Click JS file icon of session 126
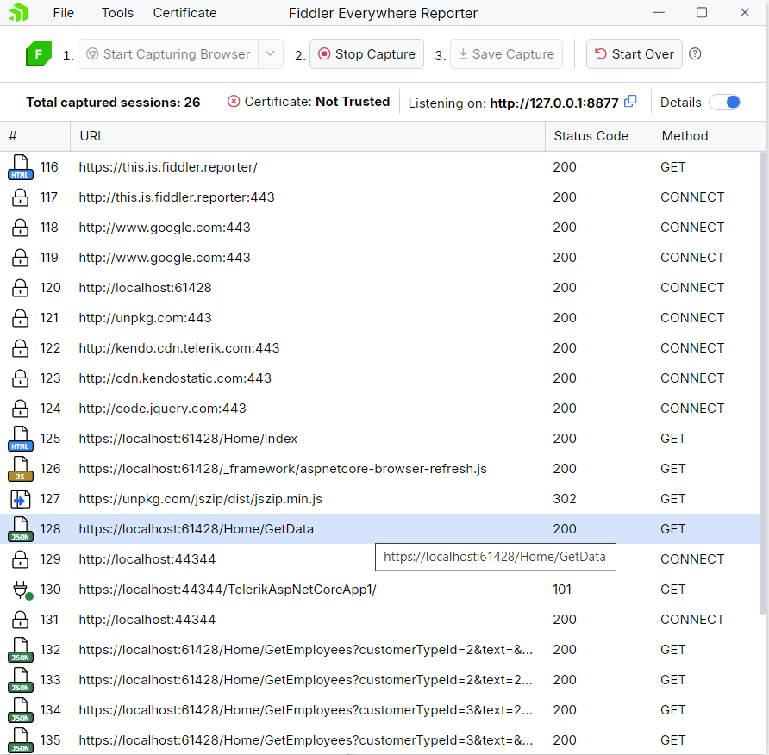Viewport: 769px width, 755px height. tap(20, 469)
